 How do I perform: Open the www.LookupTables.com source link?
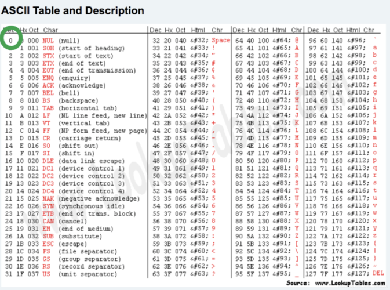click(350, 283)
